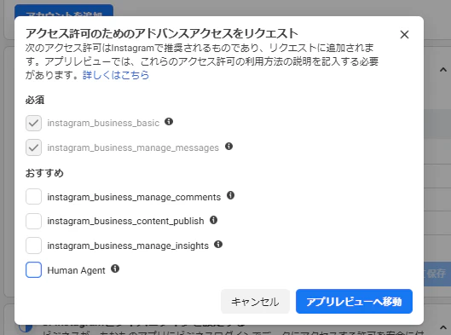
Task: Collapse the background section with top chevron
Action: click(x=443, y=70)
